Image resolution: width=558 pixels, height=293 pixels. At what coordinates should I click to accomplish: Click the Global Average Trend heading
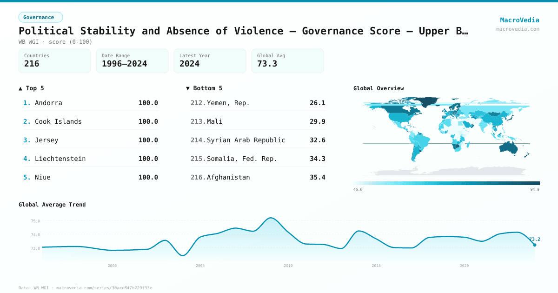tap(52, 205)
